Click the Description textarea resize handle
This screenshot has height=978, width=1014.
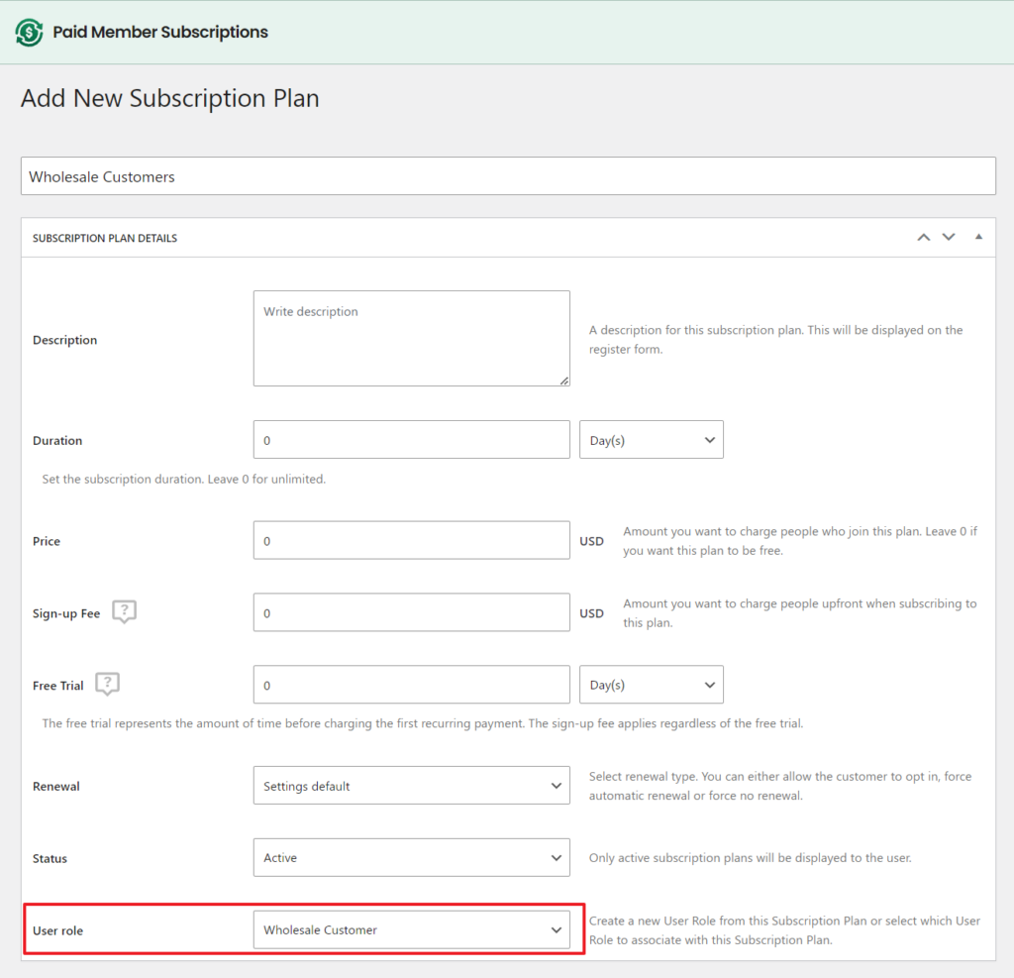[x=564, y=381]
